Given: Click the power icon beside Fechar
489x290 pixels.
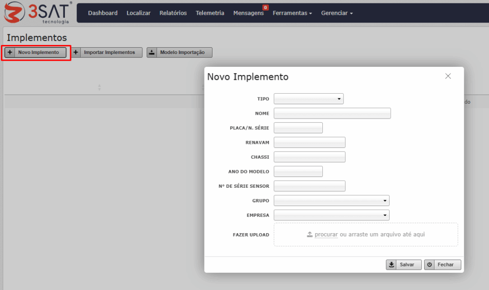Looking at the screenshot, I should click(430, 265).
